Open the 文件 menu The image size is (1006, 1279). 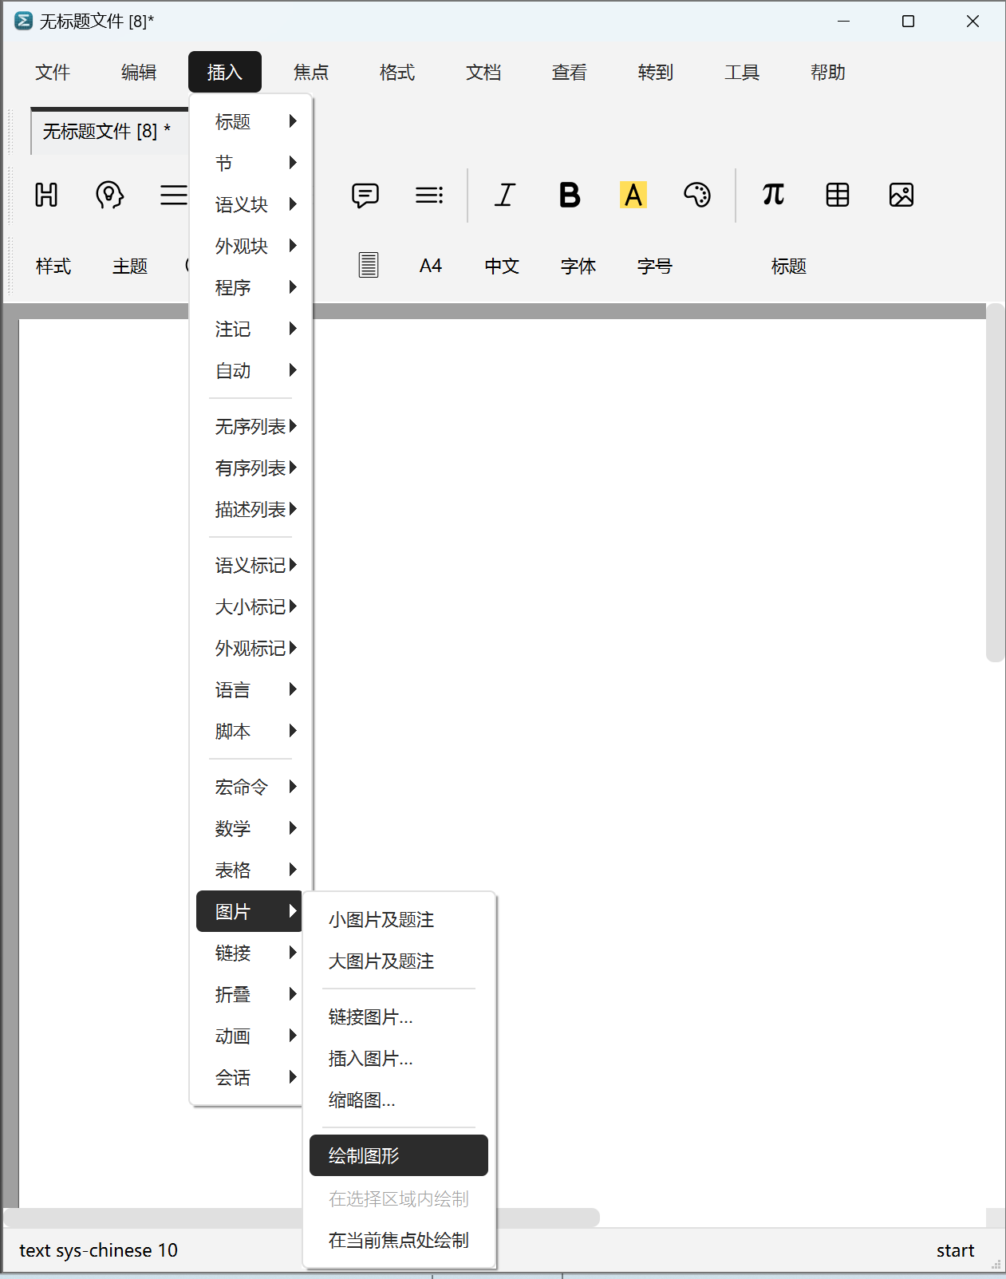point(53,73)
